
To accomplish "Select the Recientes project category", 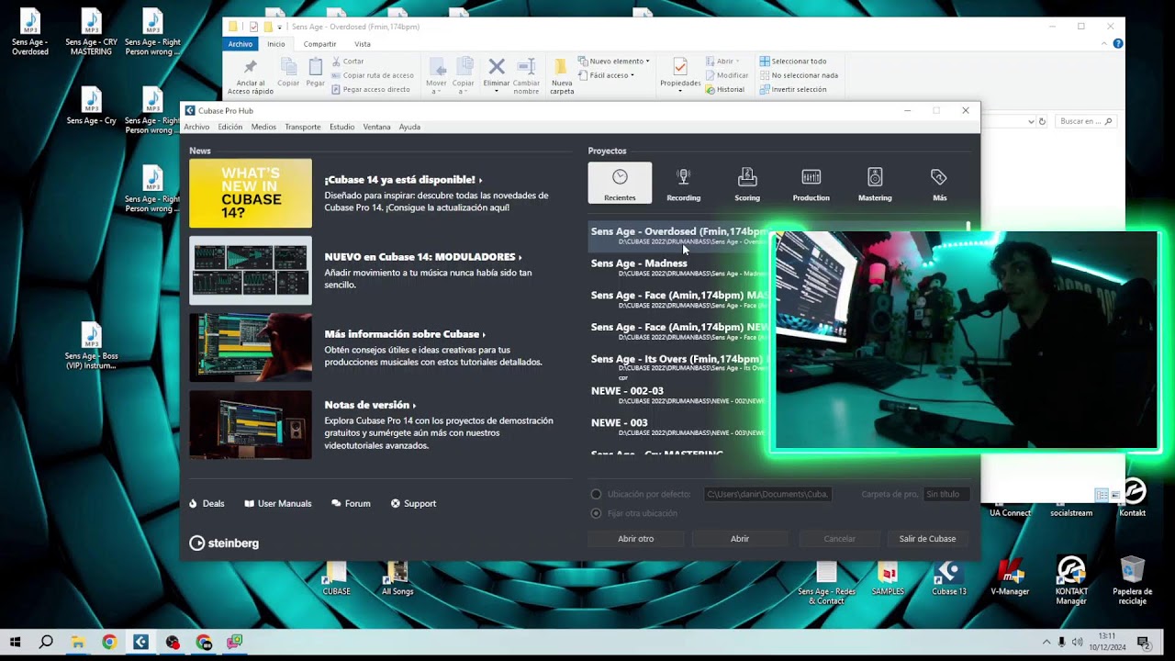I will click(620, 184).
